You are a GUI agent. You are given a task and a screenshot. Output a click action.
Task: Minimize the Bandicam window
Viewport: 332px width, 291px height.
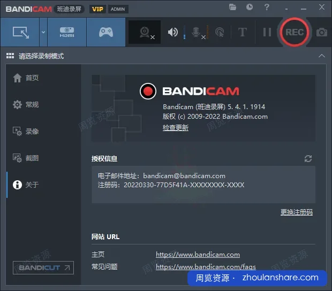[304, 9]
